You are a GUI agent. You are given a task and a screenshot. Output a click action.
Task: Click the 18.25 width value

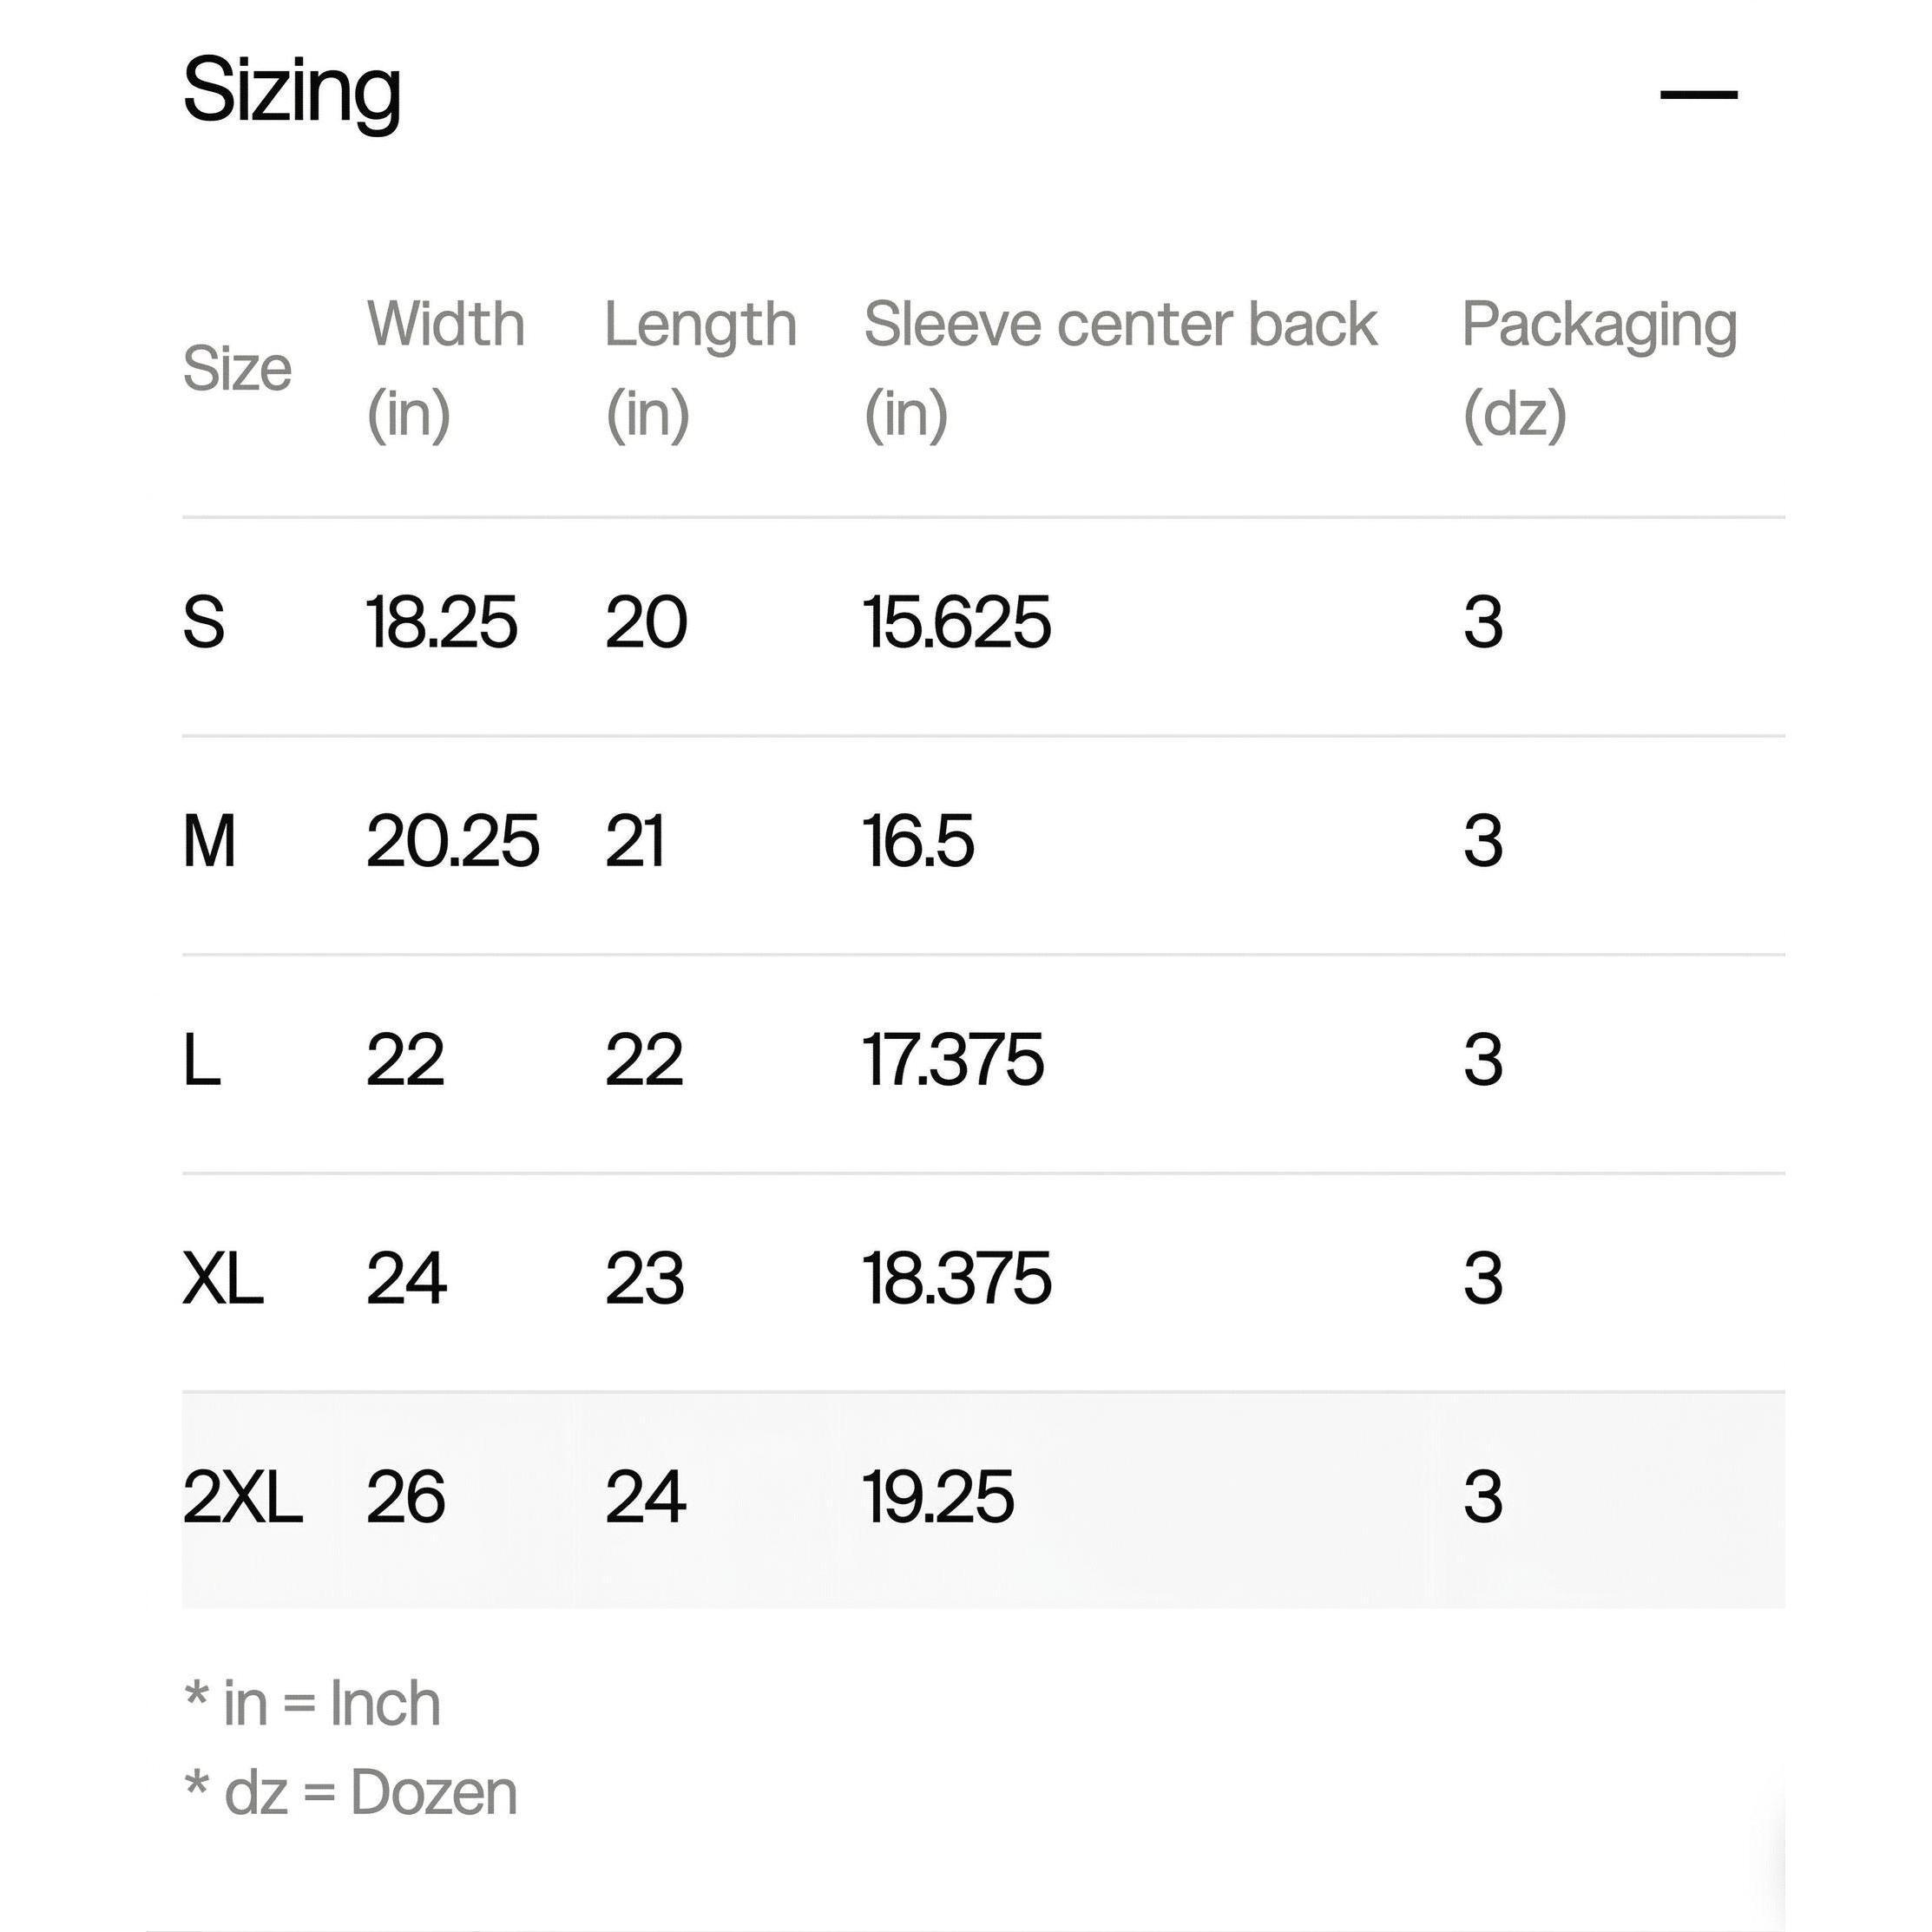tap(441, 622)
